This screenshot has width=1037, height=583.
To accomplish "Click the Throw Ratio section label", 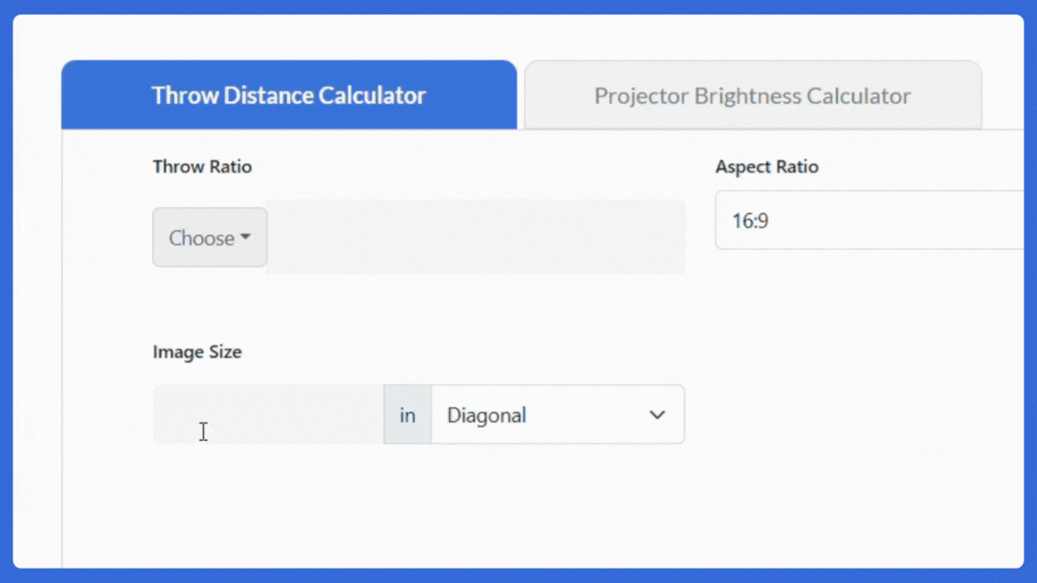I will coord(202,166).
